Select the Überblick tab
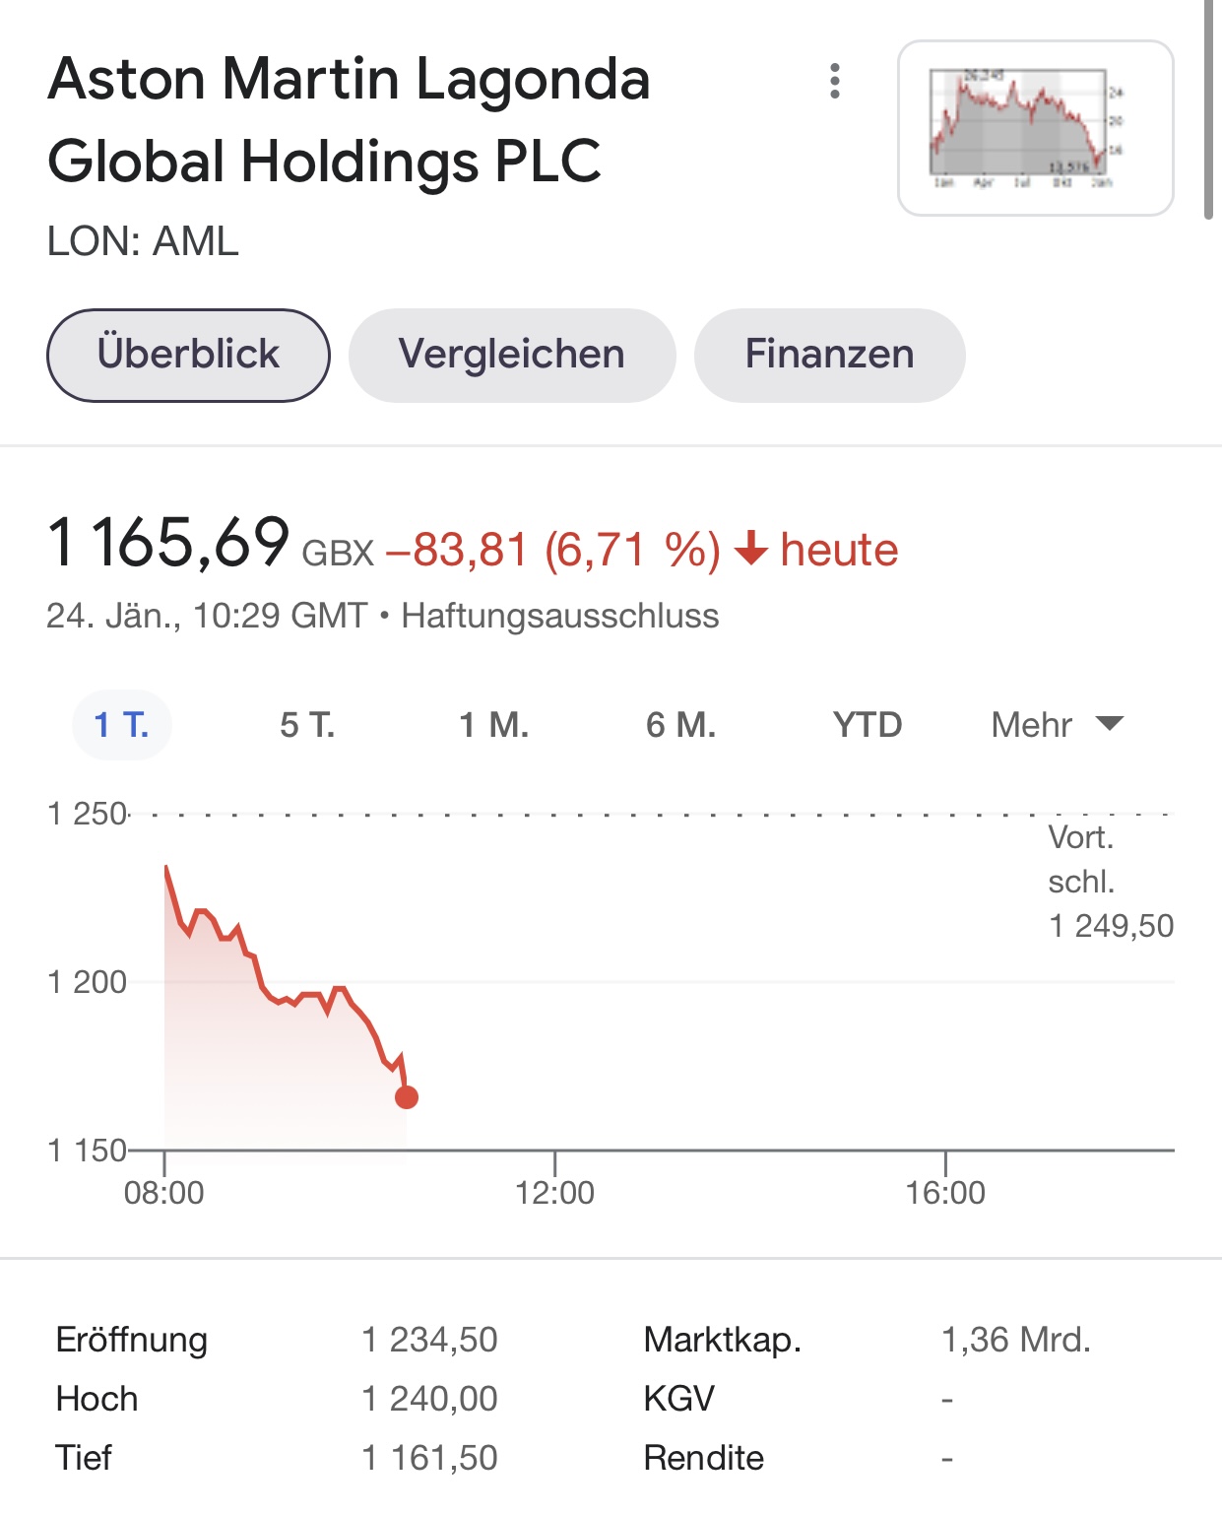Viewport: 1222px width, 1515px height. pyautogui.click(x=188, y=355)
